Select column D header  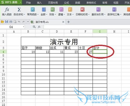tap(57, 31)
